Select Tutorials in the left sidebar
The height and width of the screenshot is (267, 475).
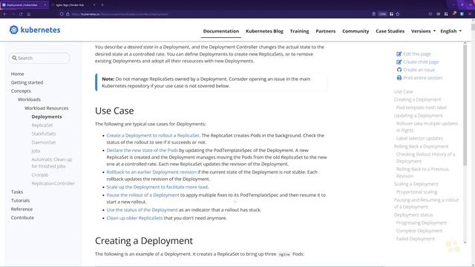pos(20,200)
